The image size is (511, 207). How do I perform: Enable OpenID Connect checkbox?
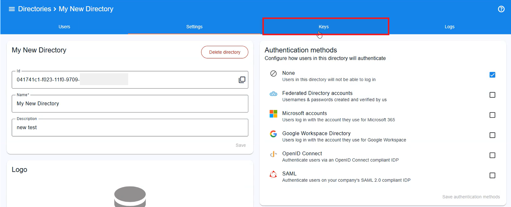click(x=492, y=155)
